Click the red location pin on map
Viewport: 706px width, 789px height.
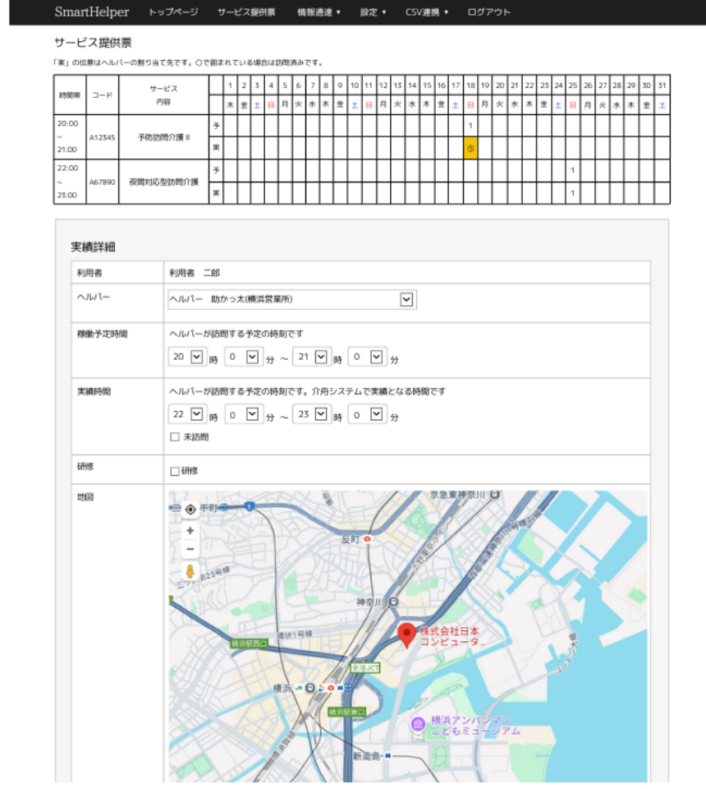click(406, 634)
